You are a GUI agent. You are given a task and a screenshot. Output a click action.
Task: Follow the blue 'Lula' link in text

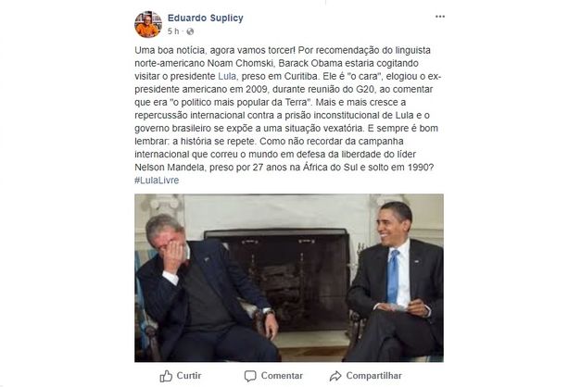click(227, 76)
